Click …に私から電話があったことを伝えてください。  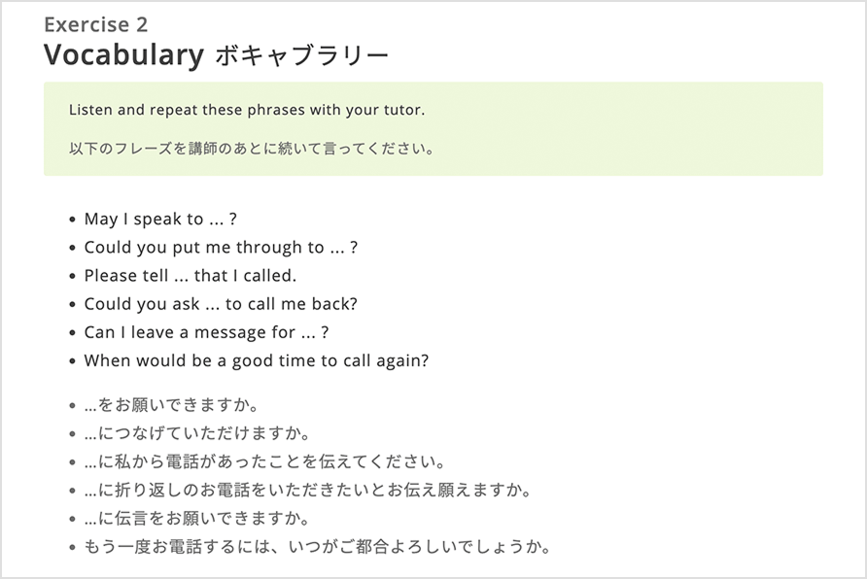264,461
